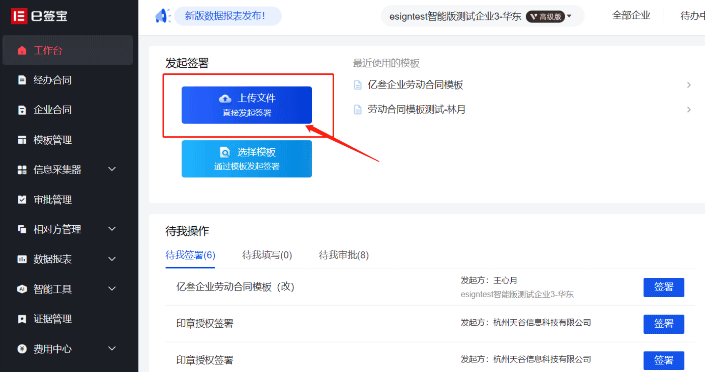Switch to 待我审批(8) tab
705x372 pixels.
pos(344,255)
